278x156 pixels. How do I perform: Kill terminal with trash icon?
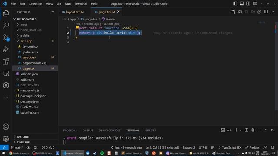click(x=253, y=130)
